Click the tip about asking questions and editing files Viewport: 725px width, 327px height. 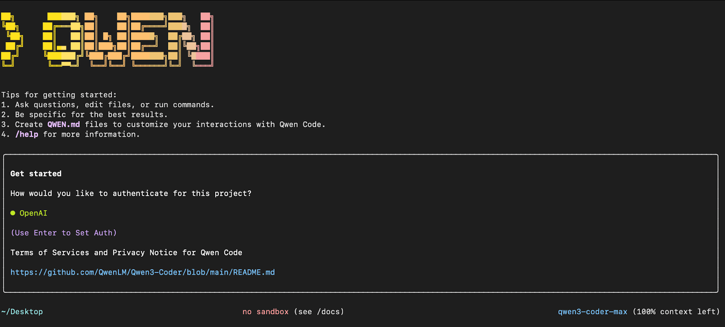tap(107, 105)
